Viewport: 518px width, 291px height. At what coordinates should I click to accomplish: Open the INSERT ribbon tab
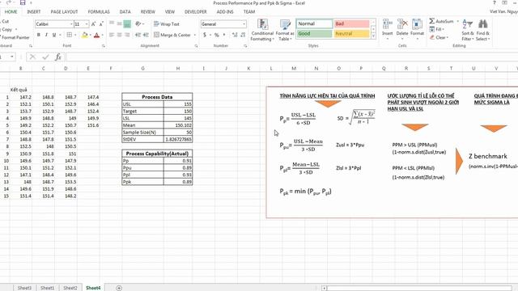pos(34,12)
